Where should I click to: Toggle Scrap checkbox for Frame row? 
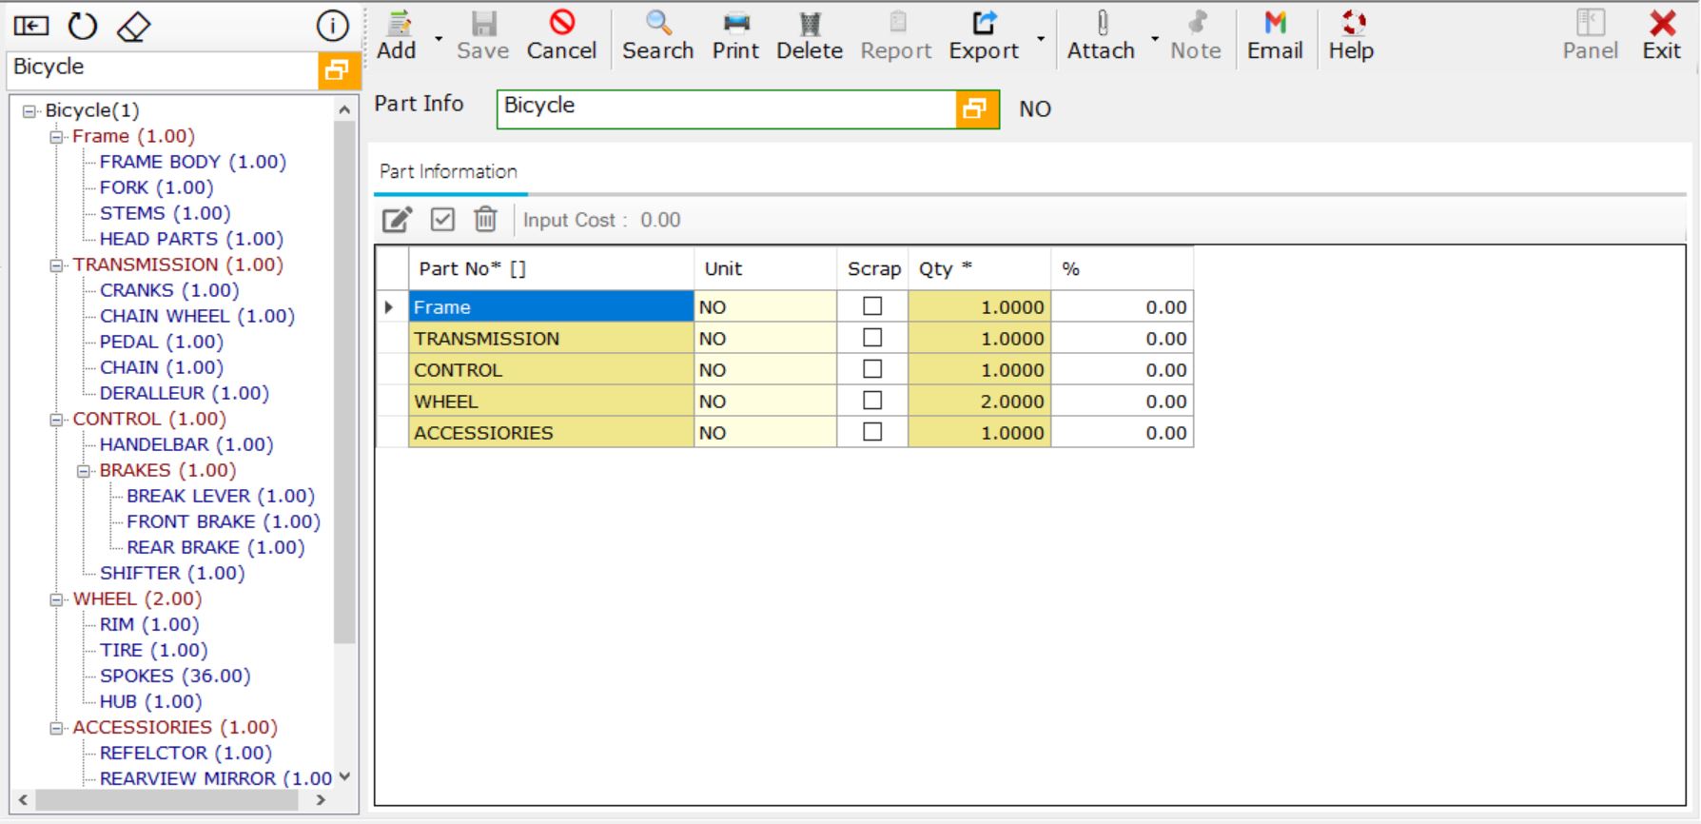tap(871, 306)
